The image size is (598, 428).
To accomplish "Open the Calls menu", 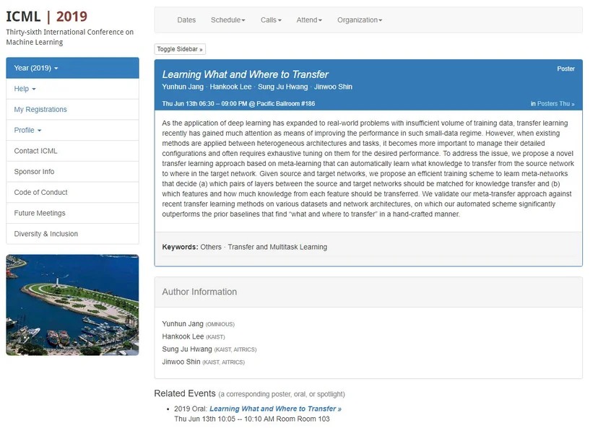I will point(271,19).
